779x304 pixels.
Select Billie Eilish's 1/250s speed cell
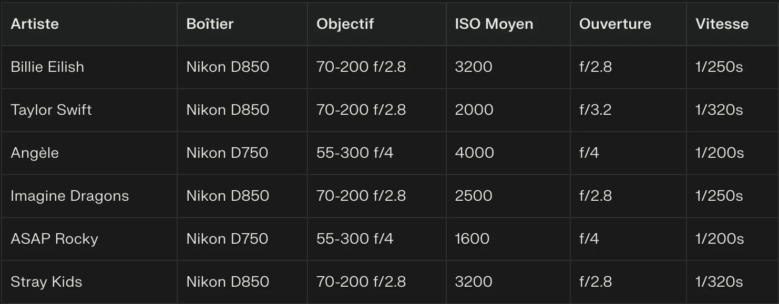coord(719,67)
